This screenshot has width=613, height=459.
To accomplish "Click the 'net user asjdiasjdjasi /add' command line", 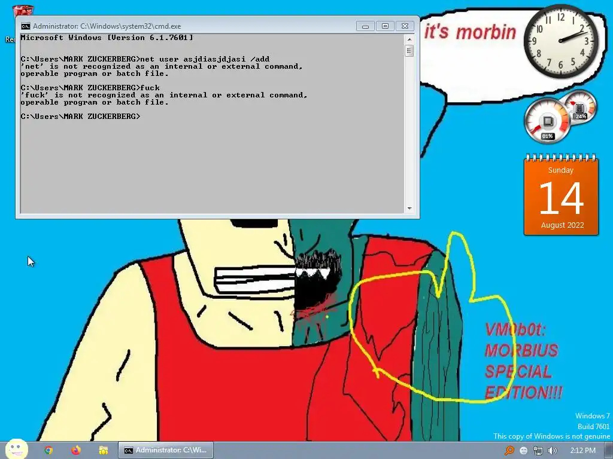I will point(145,59).
